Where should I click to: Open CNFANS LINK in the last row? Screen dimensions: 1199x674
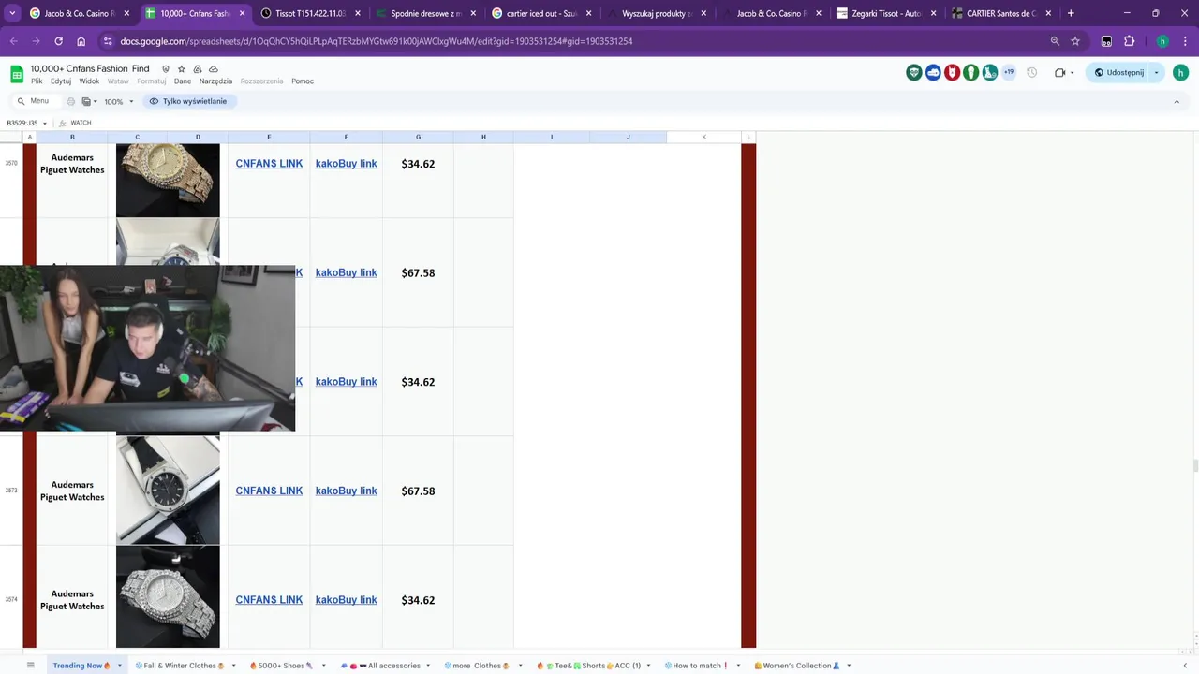click(269, 600)
